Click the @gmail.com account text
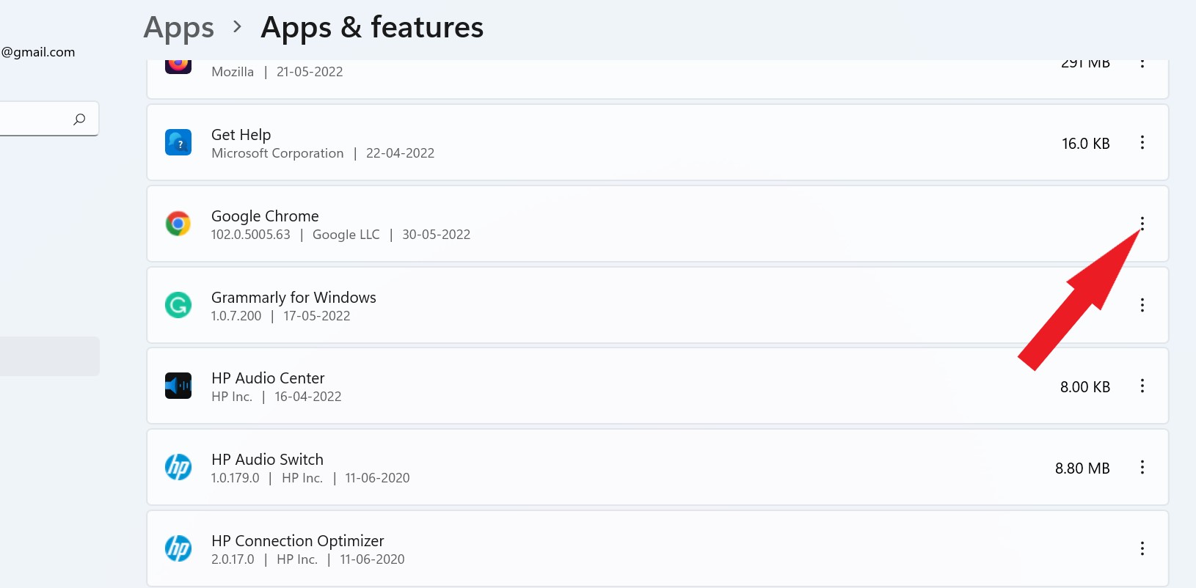1196x588 pixels. [x=38, y=52]
